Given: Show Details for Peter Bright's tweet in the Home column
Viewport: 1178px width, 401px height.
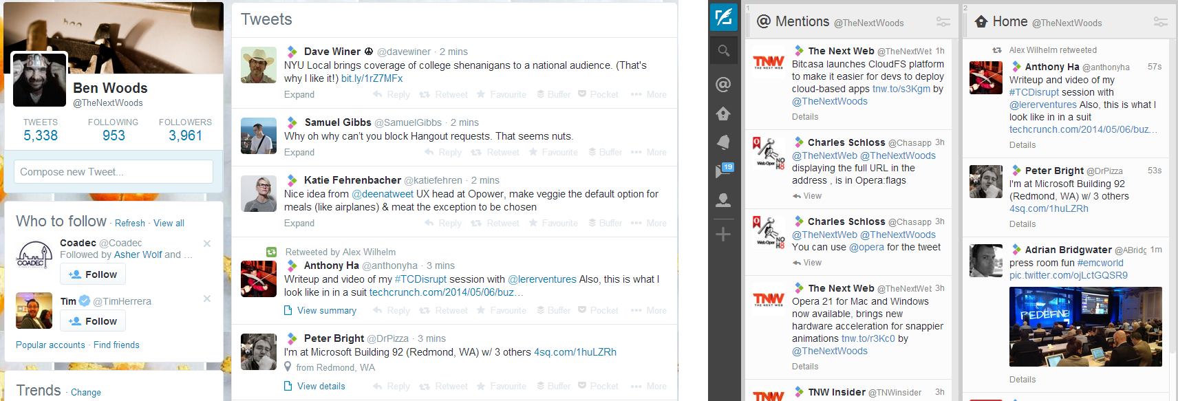Looking at the screenshot, I should (x=1022, y=224).
